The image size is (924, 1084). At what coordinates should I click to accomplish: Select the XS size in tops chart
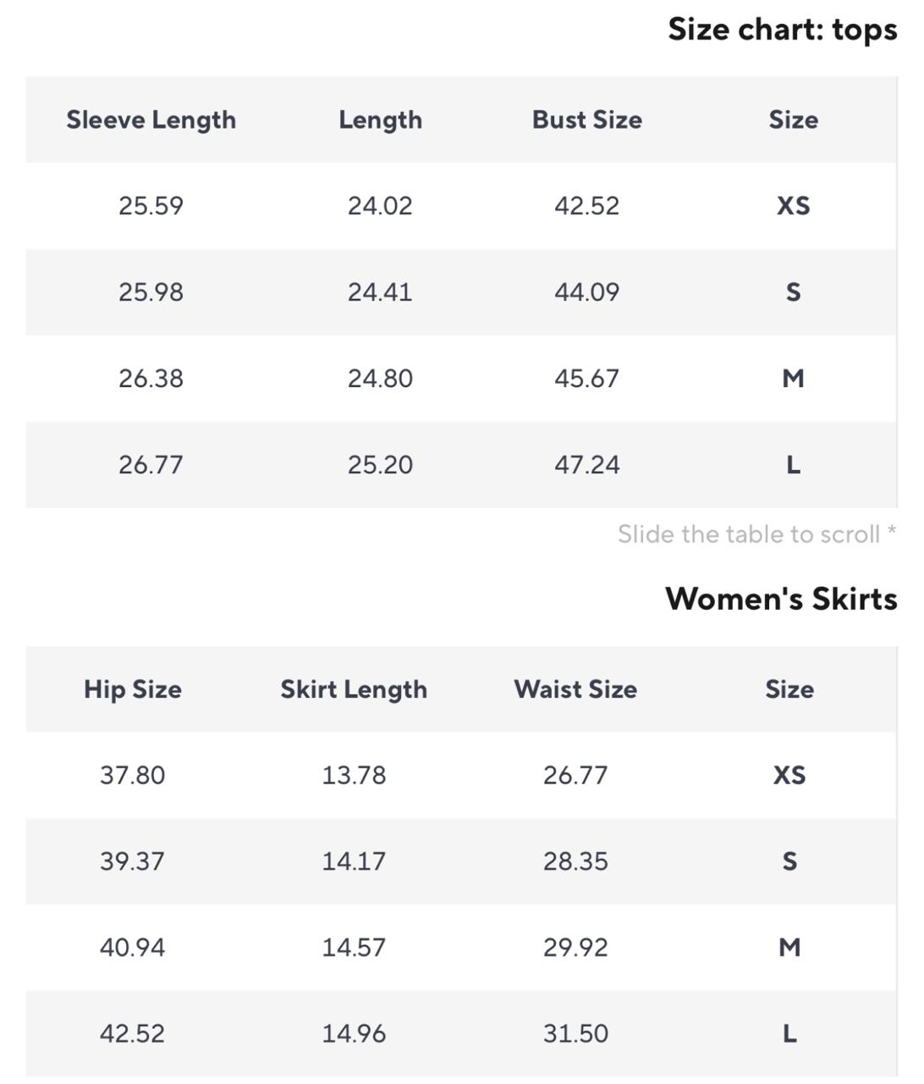click(794, 206)
